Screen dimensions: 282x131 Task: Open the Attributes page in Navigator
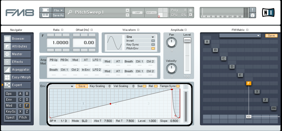click(x=17, y=46)
